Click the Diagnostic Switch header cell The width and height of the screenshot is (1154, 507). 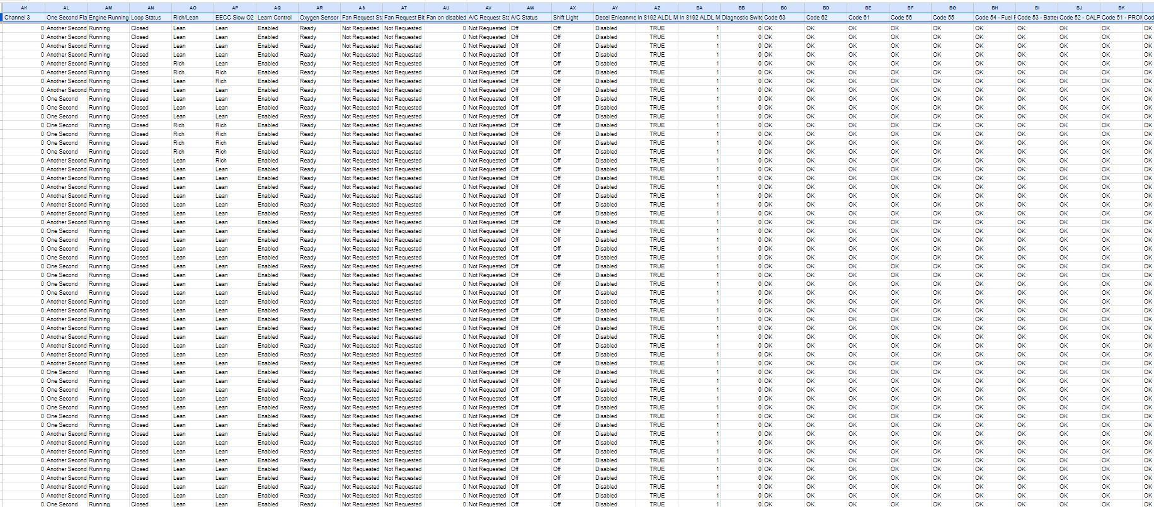[741, 18]
